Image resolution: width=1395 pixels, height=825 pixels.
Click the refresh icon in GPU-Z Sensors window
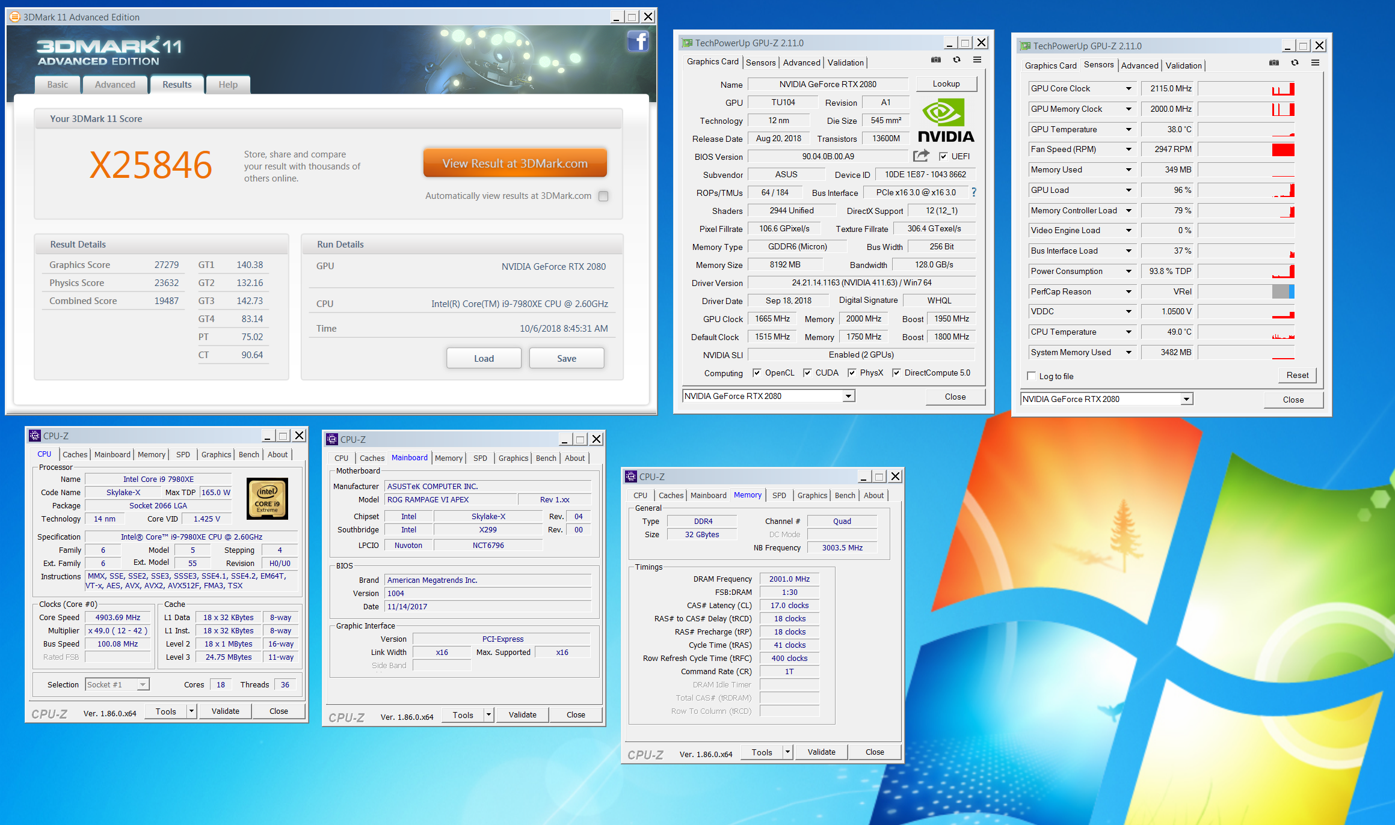(1295, 63)
